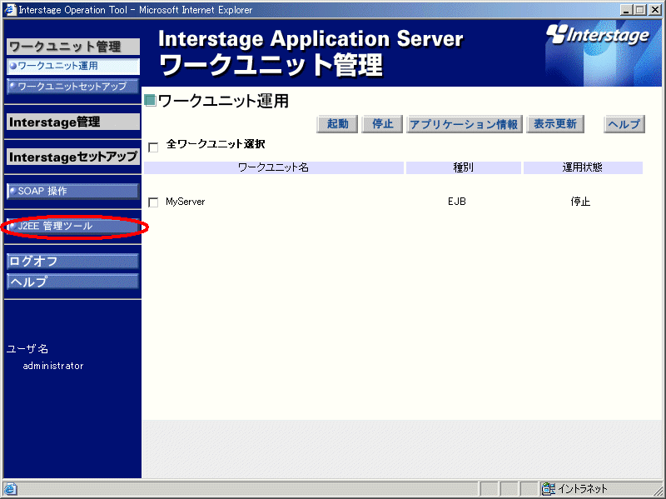The width and height of the screenshot is (666, 499).
Task: Open アプリケーション情報
Action: click(465, 124)
